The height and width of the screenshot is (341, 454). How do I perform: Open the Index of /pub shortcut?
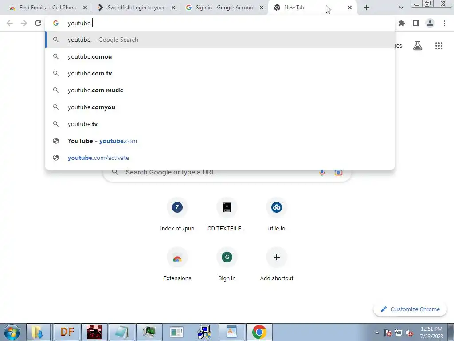coord(177,214)
